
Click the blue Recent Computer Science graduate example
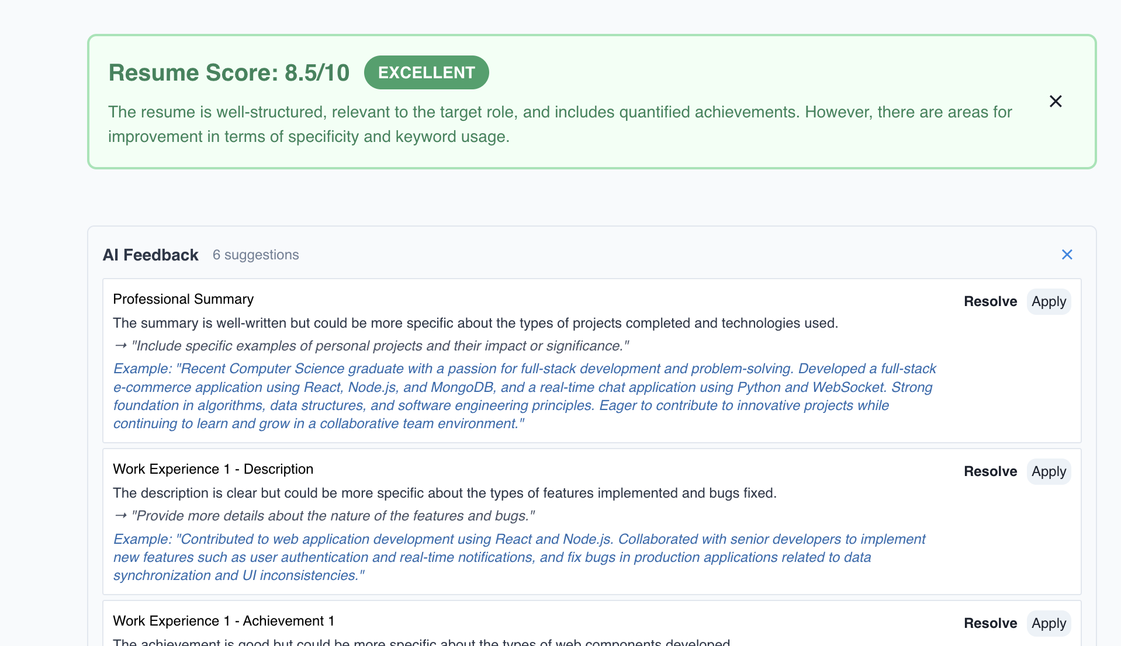(524, 396)
